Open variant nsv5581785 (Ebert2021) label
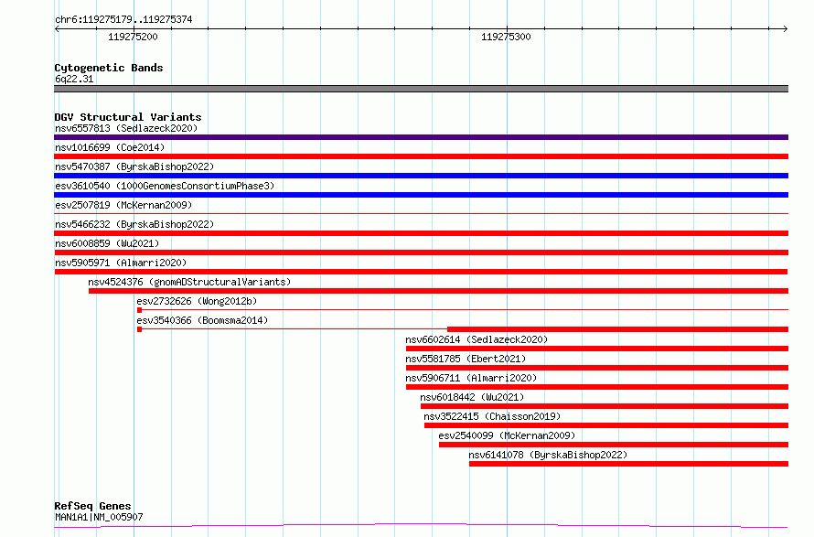Image resolution: width=814 pixels, height=537 pixels. (x=466, y=359)
